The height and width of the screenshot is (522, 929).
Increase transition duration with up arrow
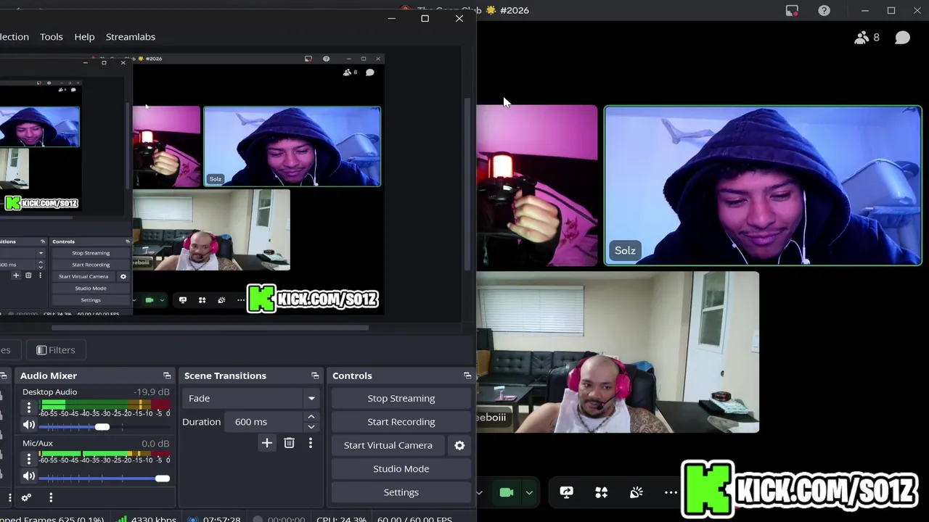(311, 417)
